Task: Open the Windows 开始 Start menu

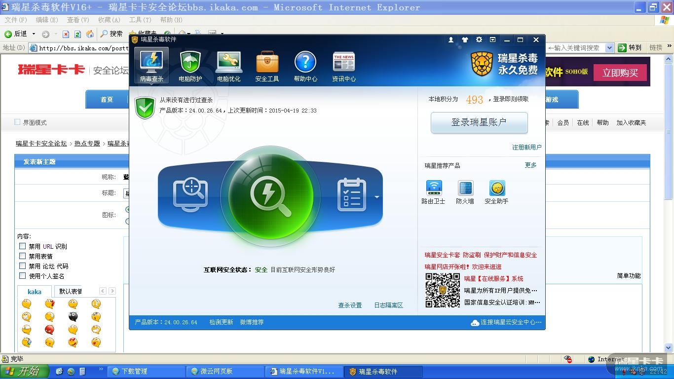Action: coord(24,372)
